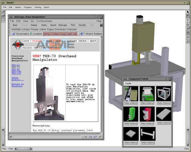The width and height of the screenshot is (191, 152).
Task: Click Search in Netscape toolbar
Action: coord(53,25)
